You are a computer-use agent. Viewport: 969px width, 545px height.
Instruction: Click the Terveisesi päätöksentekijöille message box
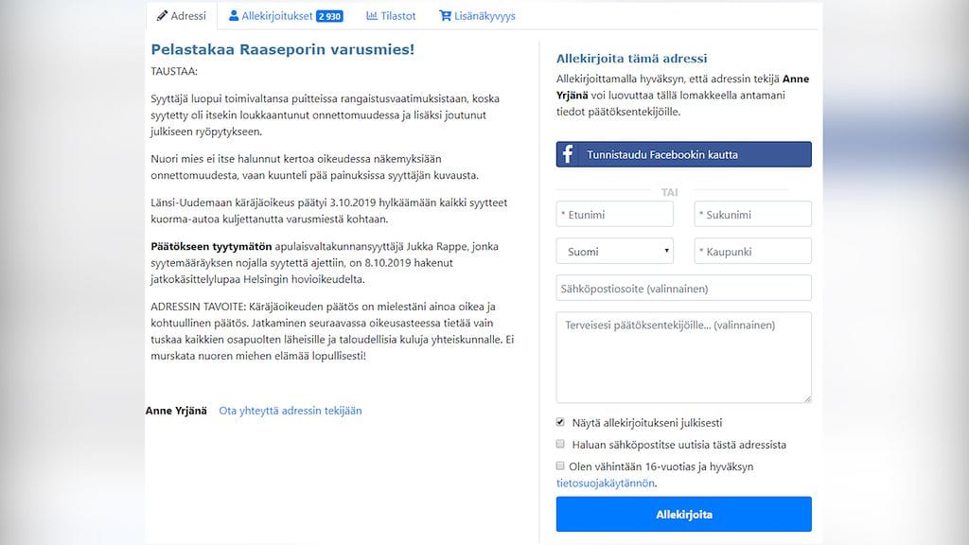click(x=683, y=358)
